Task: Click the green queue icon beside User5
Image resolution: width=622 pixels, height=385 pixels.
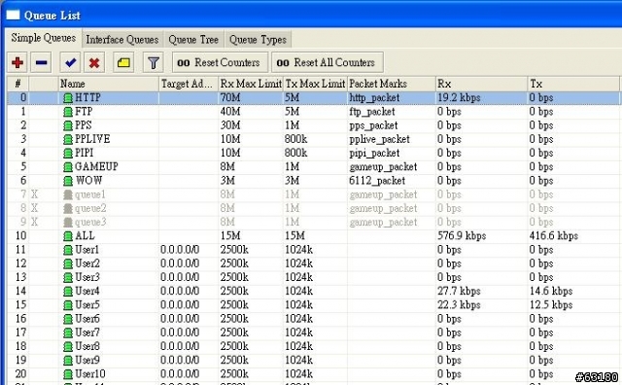Action: [x=68, y=305]
